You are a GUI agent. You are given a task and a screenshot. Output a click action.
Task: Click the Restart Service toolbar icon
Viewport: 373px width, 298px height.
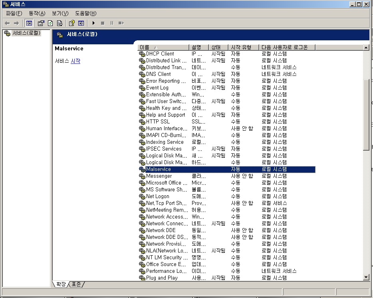(x=121, y=23)
